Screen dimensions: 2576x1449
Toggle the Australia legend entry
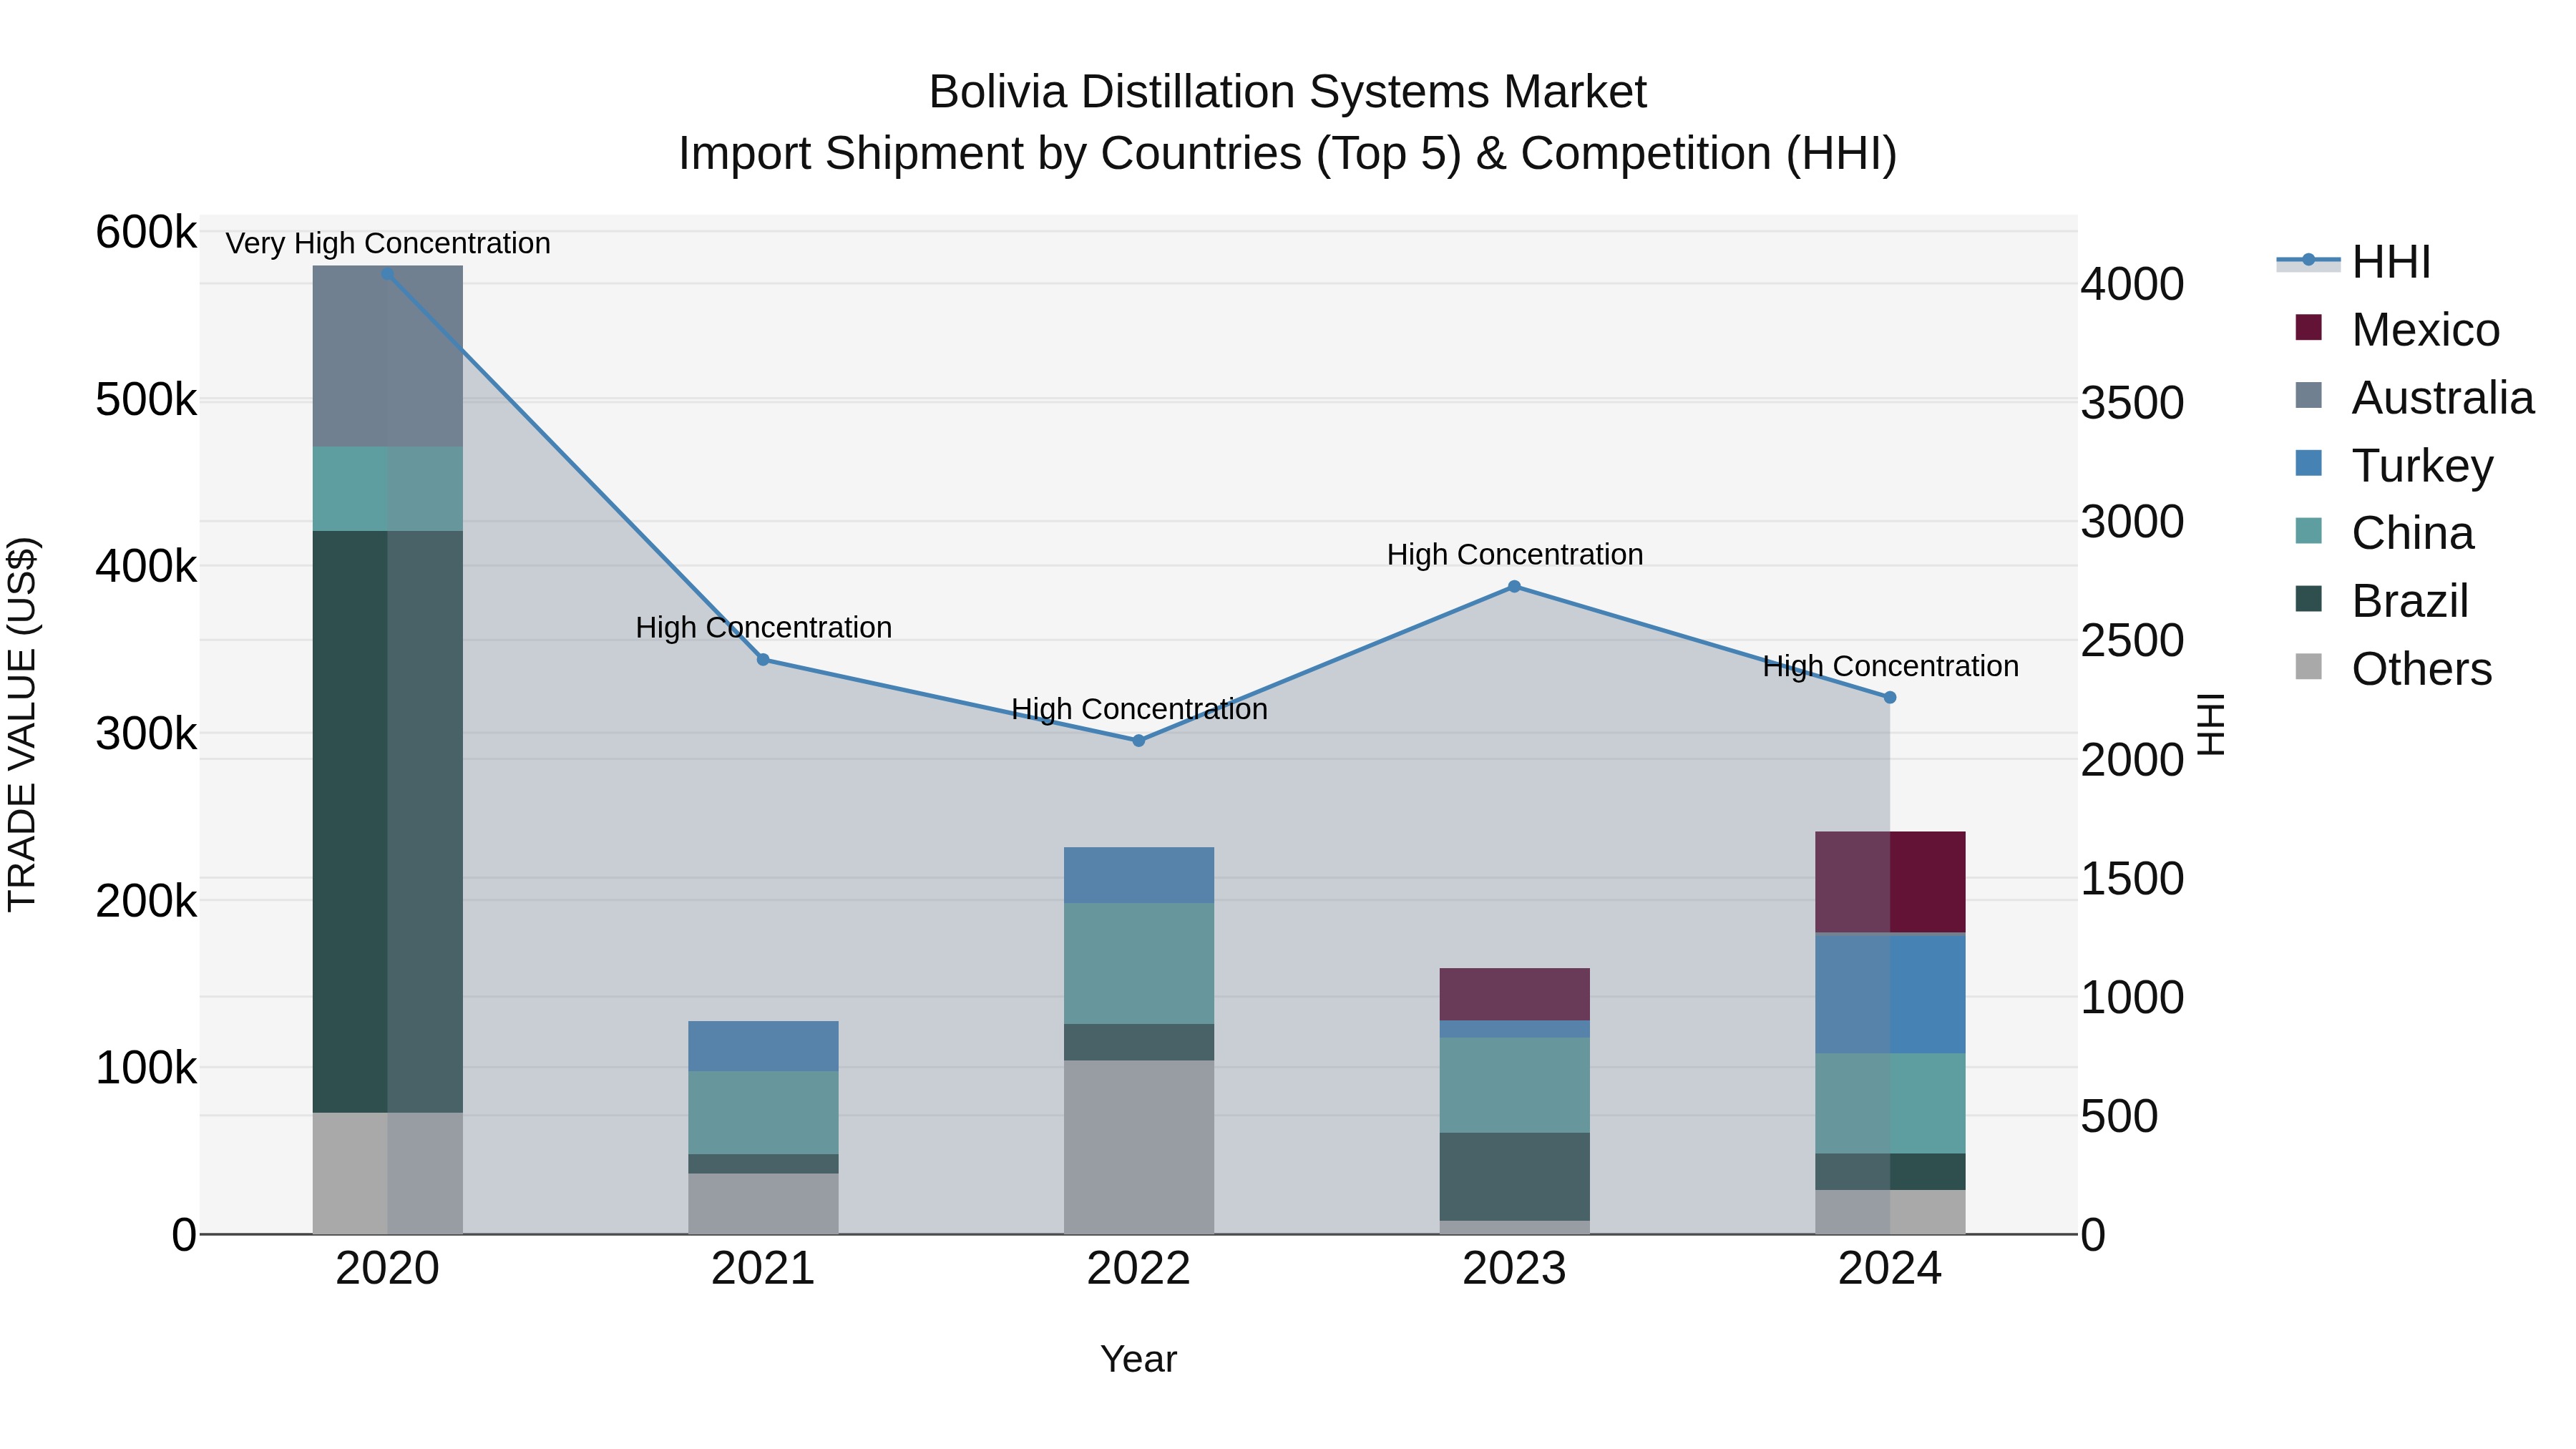pyautogui.click(x=2414, y=397)
